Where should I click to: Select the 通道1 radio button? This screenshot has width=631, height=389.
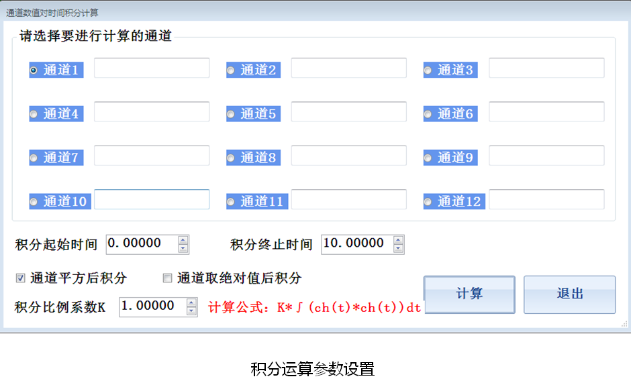tap(34, 70)
